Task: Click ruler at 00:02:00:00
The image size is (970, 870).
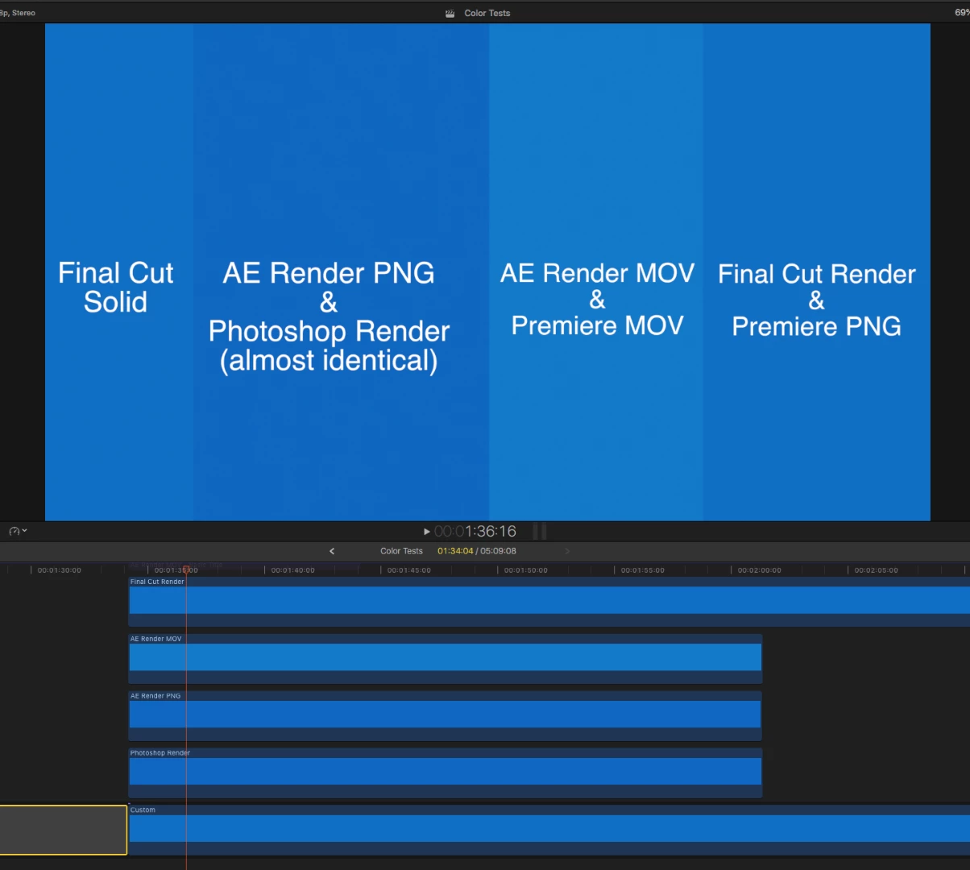Action: (759, 570)
